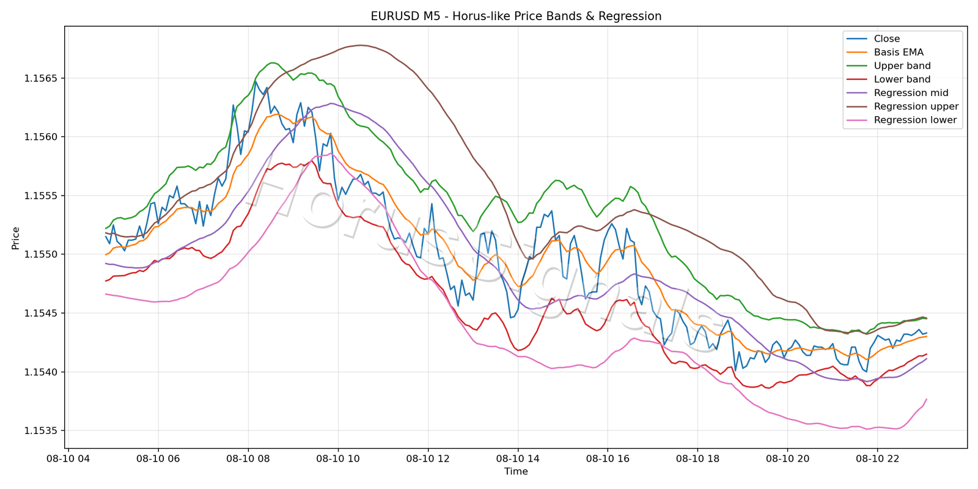
Task: Select the 'Lower band' legend entry
Action: [x=902, y=79]
